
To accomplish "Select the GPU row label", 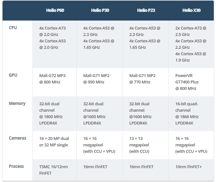I will pyautogui.click(x=13, y=75).
